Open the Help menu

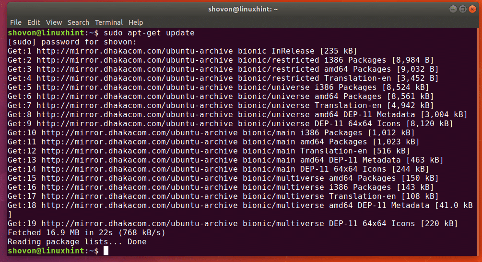(x=136, y=22)
